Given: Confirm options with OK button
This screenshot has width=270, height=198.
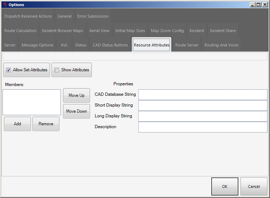Looking at the screenshot, I should pos(225,186).
